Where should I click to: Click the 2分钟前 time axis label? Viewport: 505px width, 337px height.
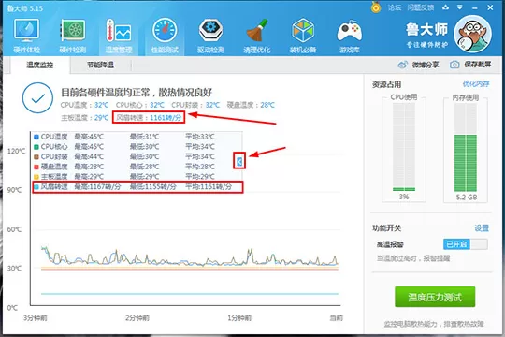pyautogui.click(x=137, y=318)
